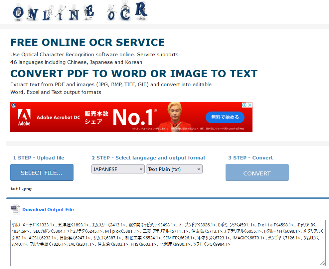329x269 pixels.
Task: Click the '3 STEP - Convert' label
Action: coord(250,158)
